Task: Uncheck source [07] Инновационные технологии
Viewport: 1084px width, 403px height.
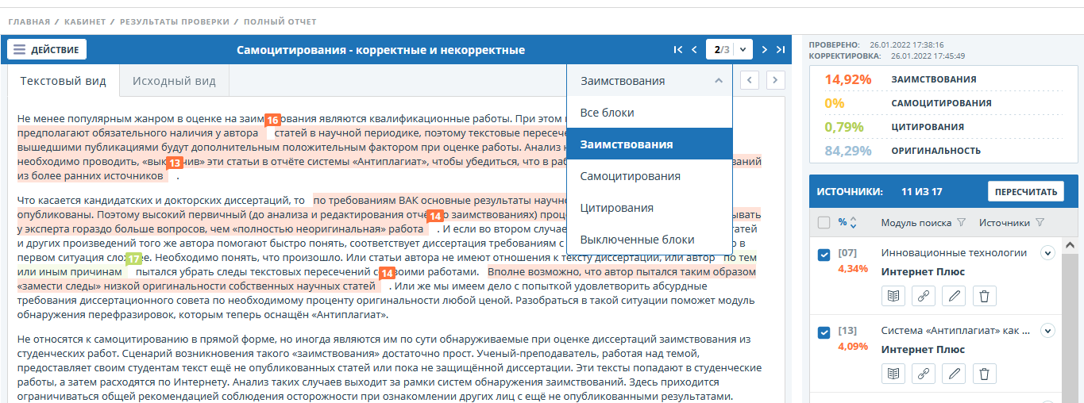Action: [x=824, y=255]
